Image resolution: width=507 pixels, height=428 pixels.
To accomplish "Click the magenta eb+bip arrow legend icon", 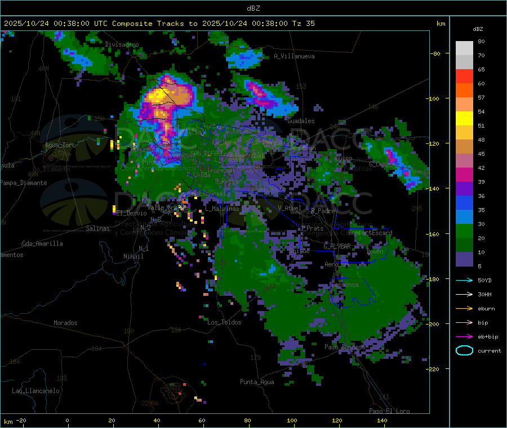I will point(464,337).
